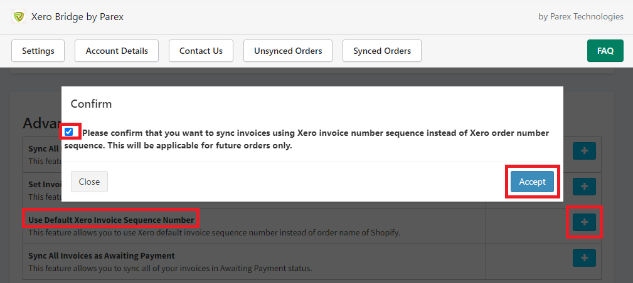Viewport: 633px width, 283px height.
Task: Click the Xero Bridge by Parex title
Action: click(78, 17)
